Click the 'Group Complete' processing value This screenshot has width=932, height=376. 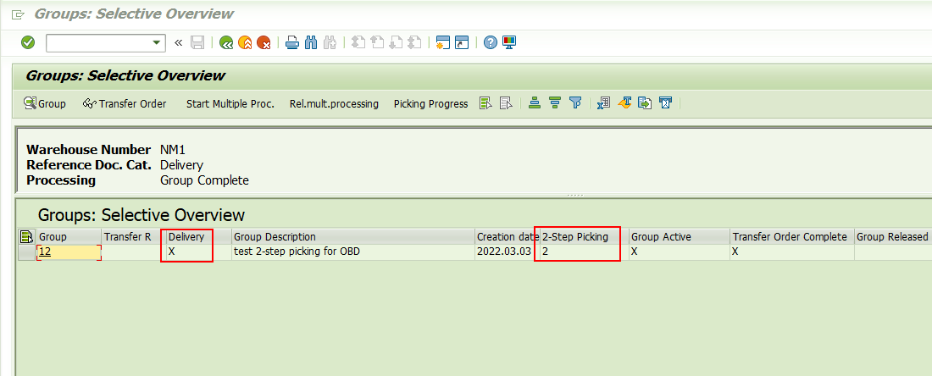click(x=204, y=180)
